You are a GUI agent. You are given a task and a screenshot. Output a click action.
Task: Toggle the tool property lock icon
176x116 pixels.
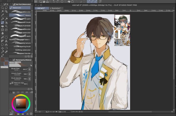coord(31,65)
